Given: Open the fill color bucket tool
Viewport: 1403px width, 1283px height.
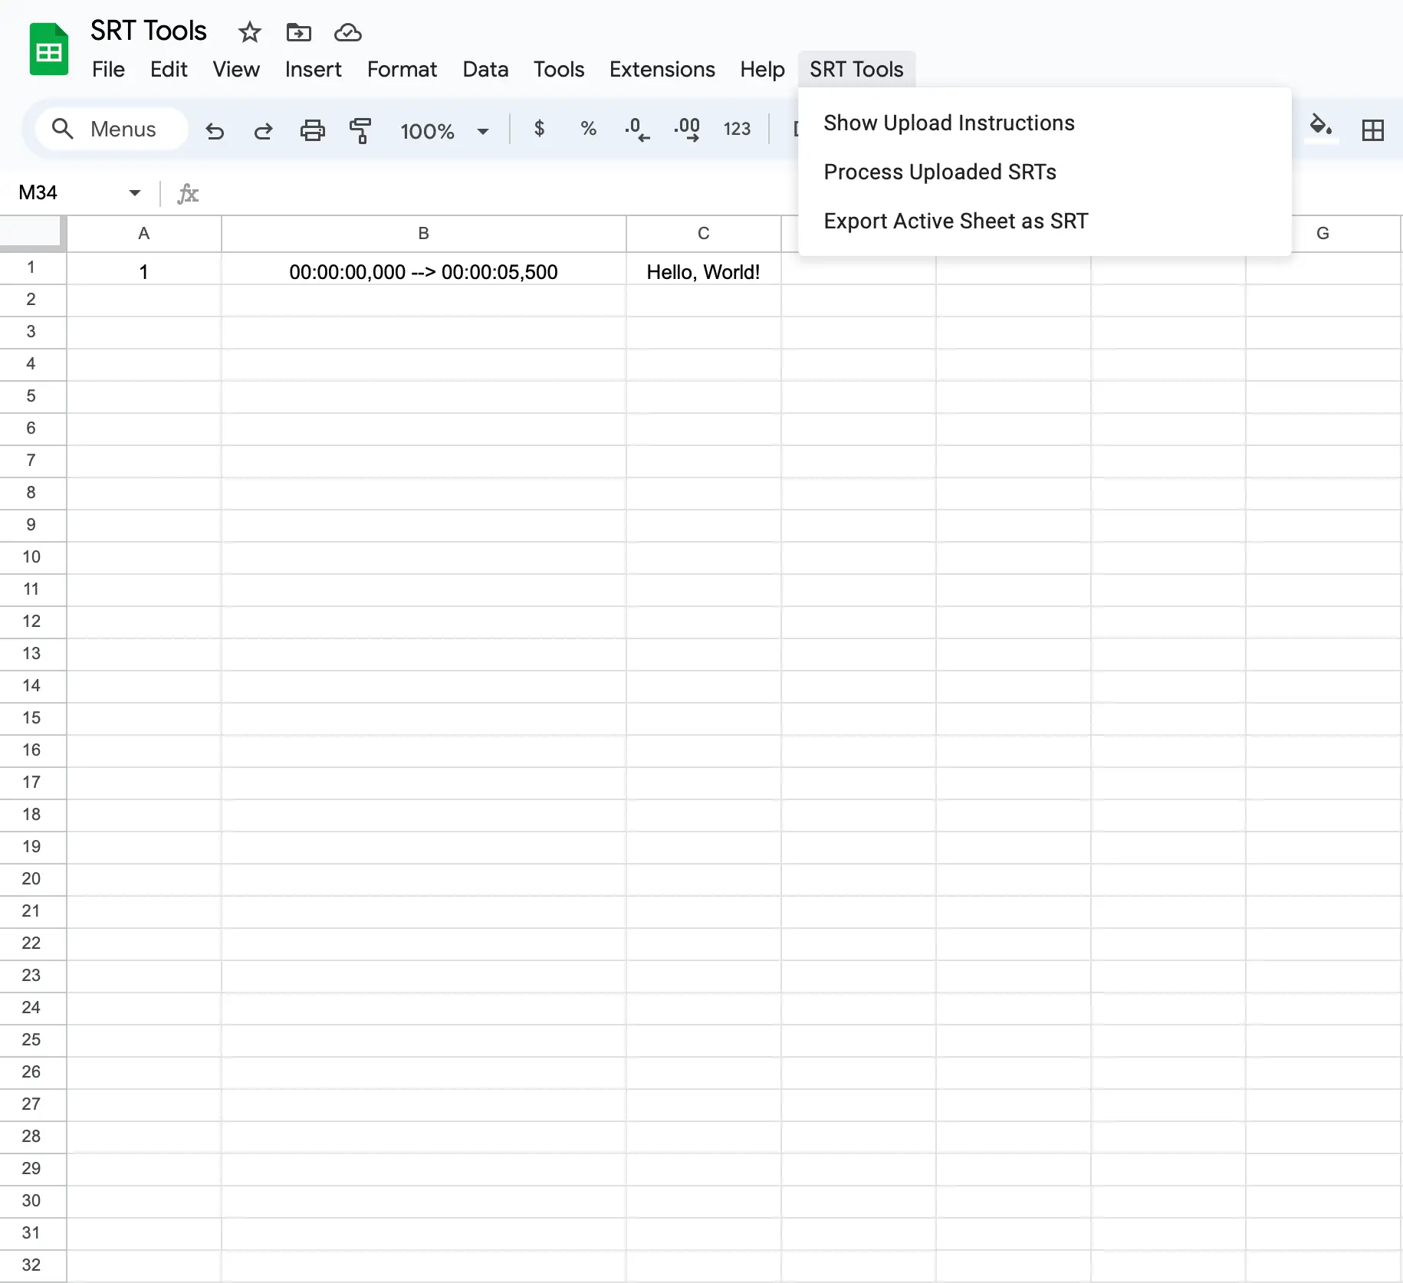Looking at the screenshot, I should (1321, 127).
